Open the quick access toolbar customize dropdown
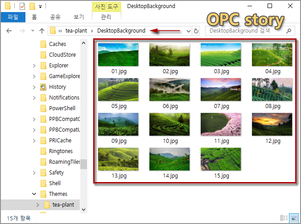The image size is (301, 224). click(x=40, y=7)
